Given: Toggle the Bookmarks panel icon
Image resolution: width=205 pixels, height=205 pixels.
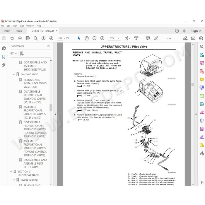Looking at the screenshot, I should tap(4, 57).
